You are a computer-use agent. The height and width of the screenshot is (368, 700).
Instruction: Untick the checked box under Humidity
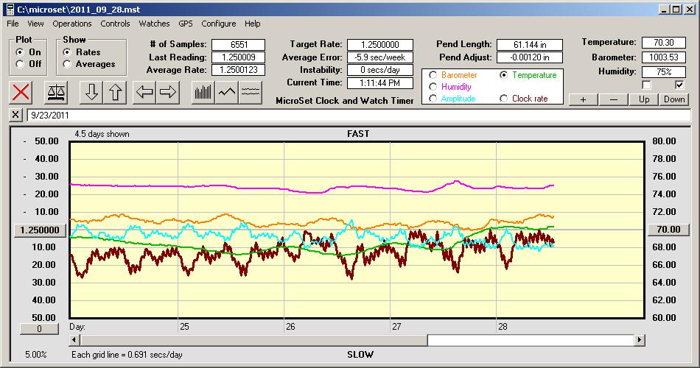click(x=679, y=85)
